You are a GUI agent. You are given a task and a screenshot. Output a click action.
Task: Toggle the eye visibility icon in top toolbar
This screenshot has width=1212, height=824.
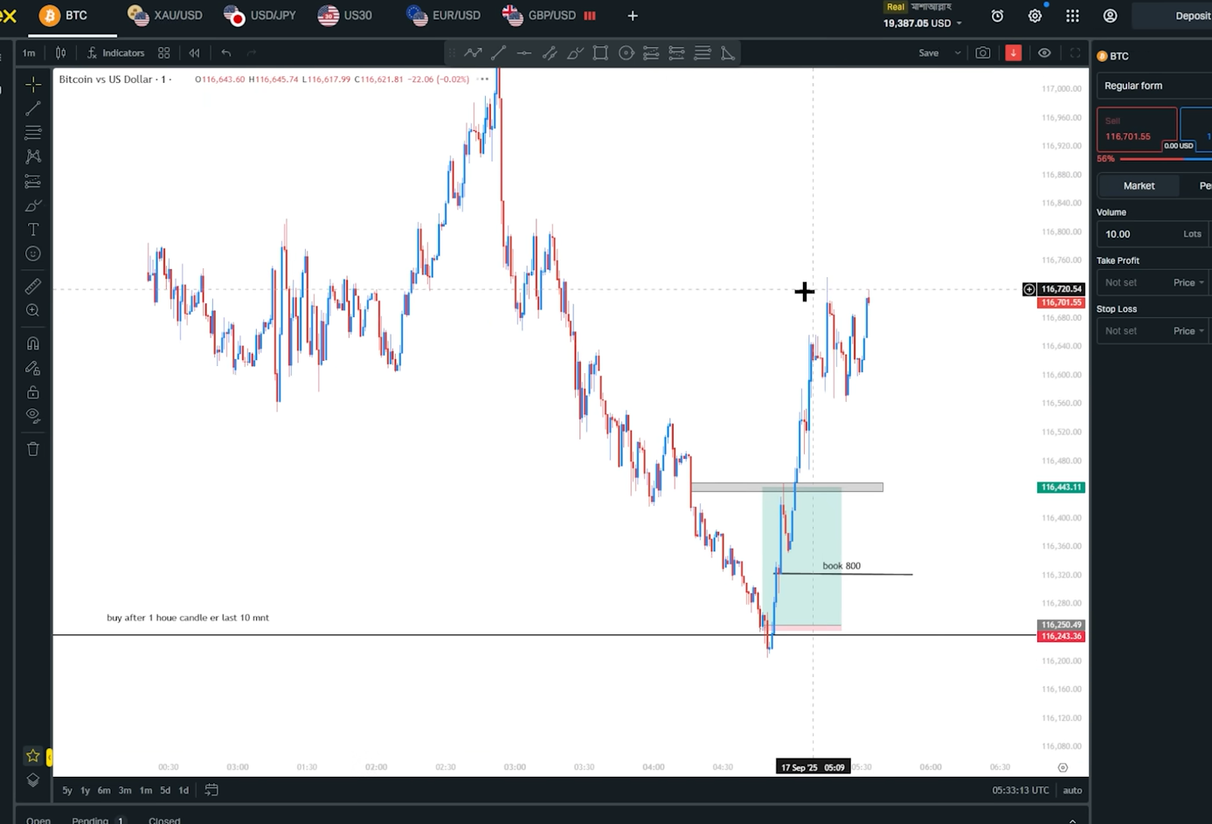click(1044, 53)
